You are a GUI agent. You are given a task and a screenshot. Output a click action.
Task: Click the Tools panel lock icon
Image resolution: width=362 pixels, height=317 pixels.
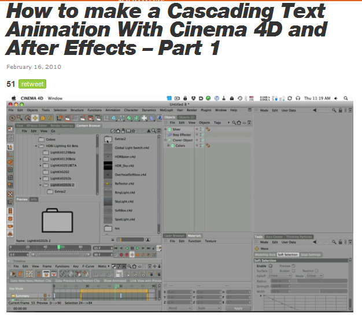[340, 242]
